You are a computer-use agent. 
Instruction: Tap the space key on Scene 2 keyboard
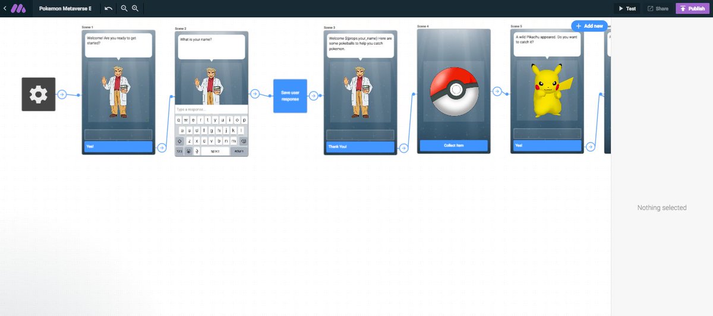click(215, 151)
